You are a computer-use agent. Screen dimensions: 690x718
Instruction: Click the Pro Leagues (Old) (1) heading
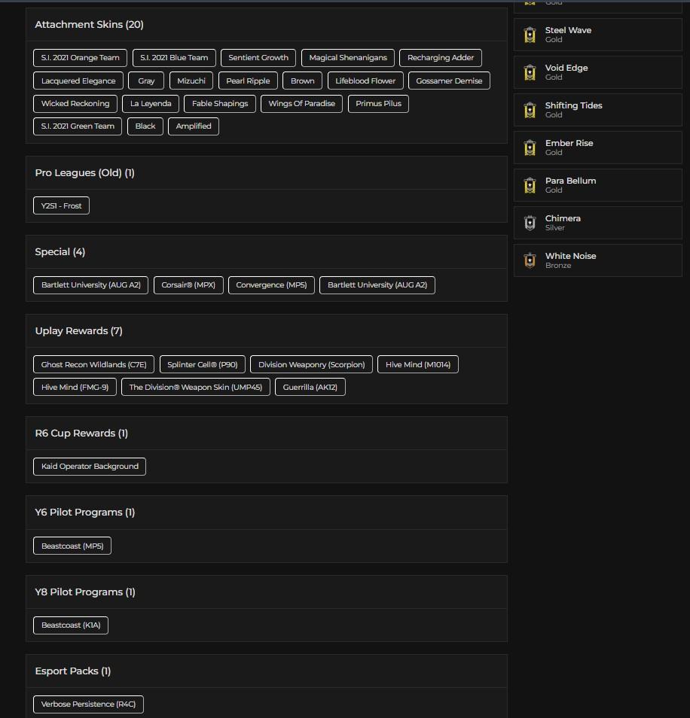pyautogui.click(x=85, y=172)
